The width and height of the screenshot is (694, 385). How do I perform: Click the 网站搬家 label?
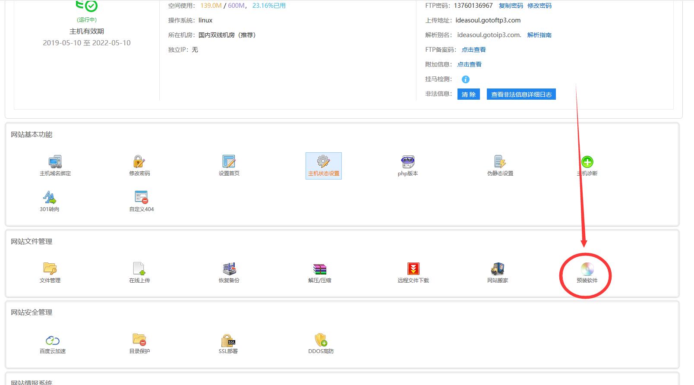point(498,281)
